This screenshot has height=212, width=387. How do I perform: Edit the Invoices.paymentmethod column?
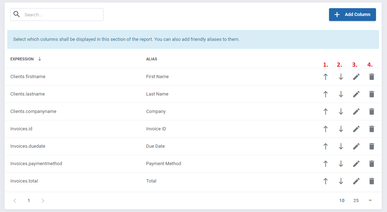click(x=356, y=164)
